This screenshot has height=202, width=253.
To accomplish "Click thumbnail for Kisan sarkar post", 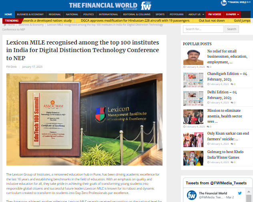I will pos(193,139).
